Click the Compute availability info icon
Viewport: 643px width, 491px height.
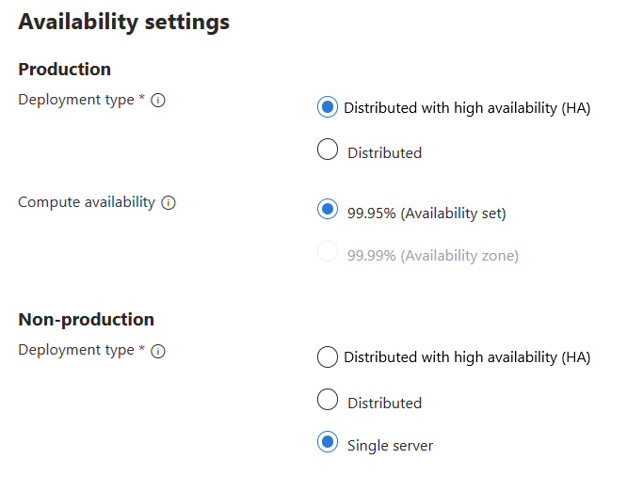pyautogui.click(x=169, y=203)
